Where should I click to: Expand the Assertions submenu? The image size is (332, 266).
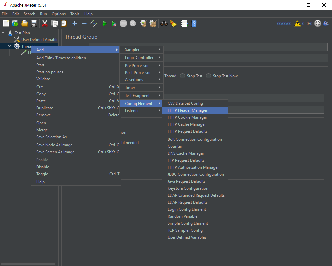point(141,79)
